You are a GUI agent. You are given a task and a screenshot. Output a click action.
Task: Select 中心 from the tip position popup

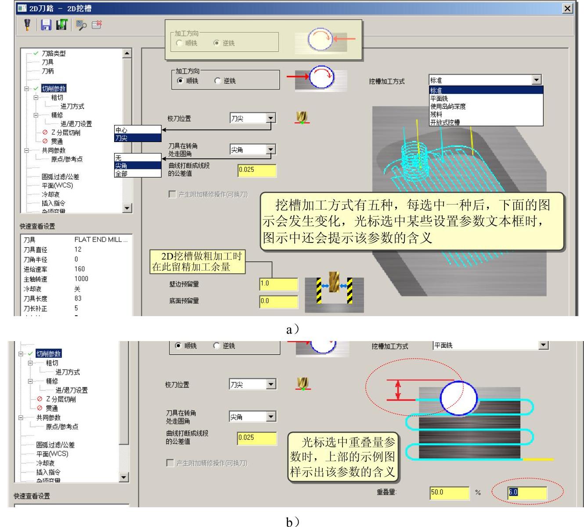click(122, 130)
